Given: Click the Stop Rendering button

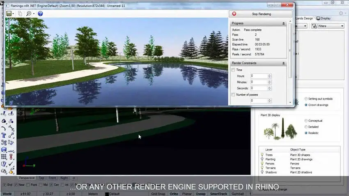Looking at the screenshot, I should (260, 14).
